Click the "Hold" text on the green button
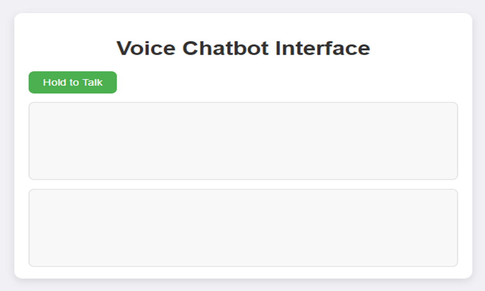The image size is (485, 291). tap(54, 82)
